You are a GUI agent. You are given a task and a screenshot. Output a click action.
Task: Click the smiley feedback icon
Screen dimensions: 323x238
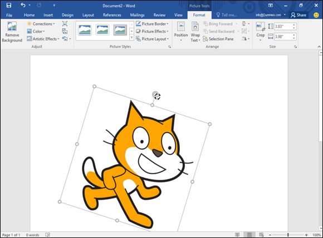pyautogui.click(x=316, y=15)
